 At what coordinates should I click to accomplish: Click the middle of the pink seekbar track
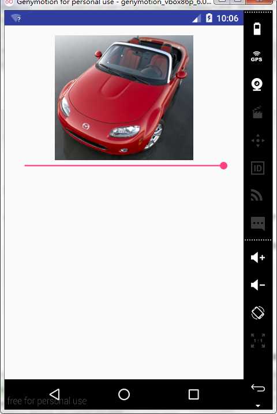(x=124, y=165)
